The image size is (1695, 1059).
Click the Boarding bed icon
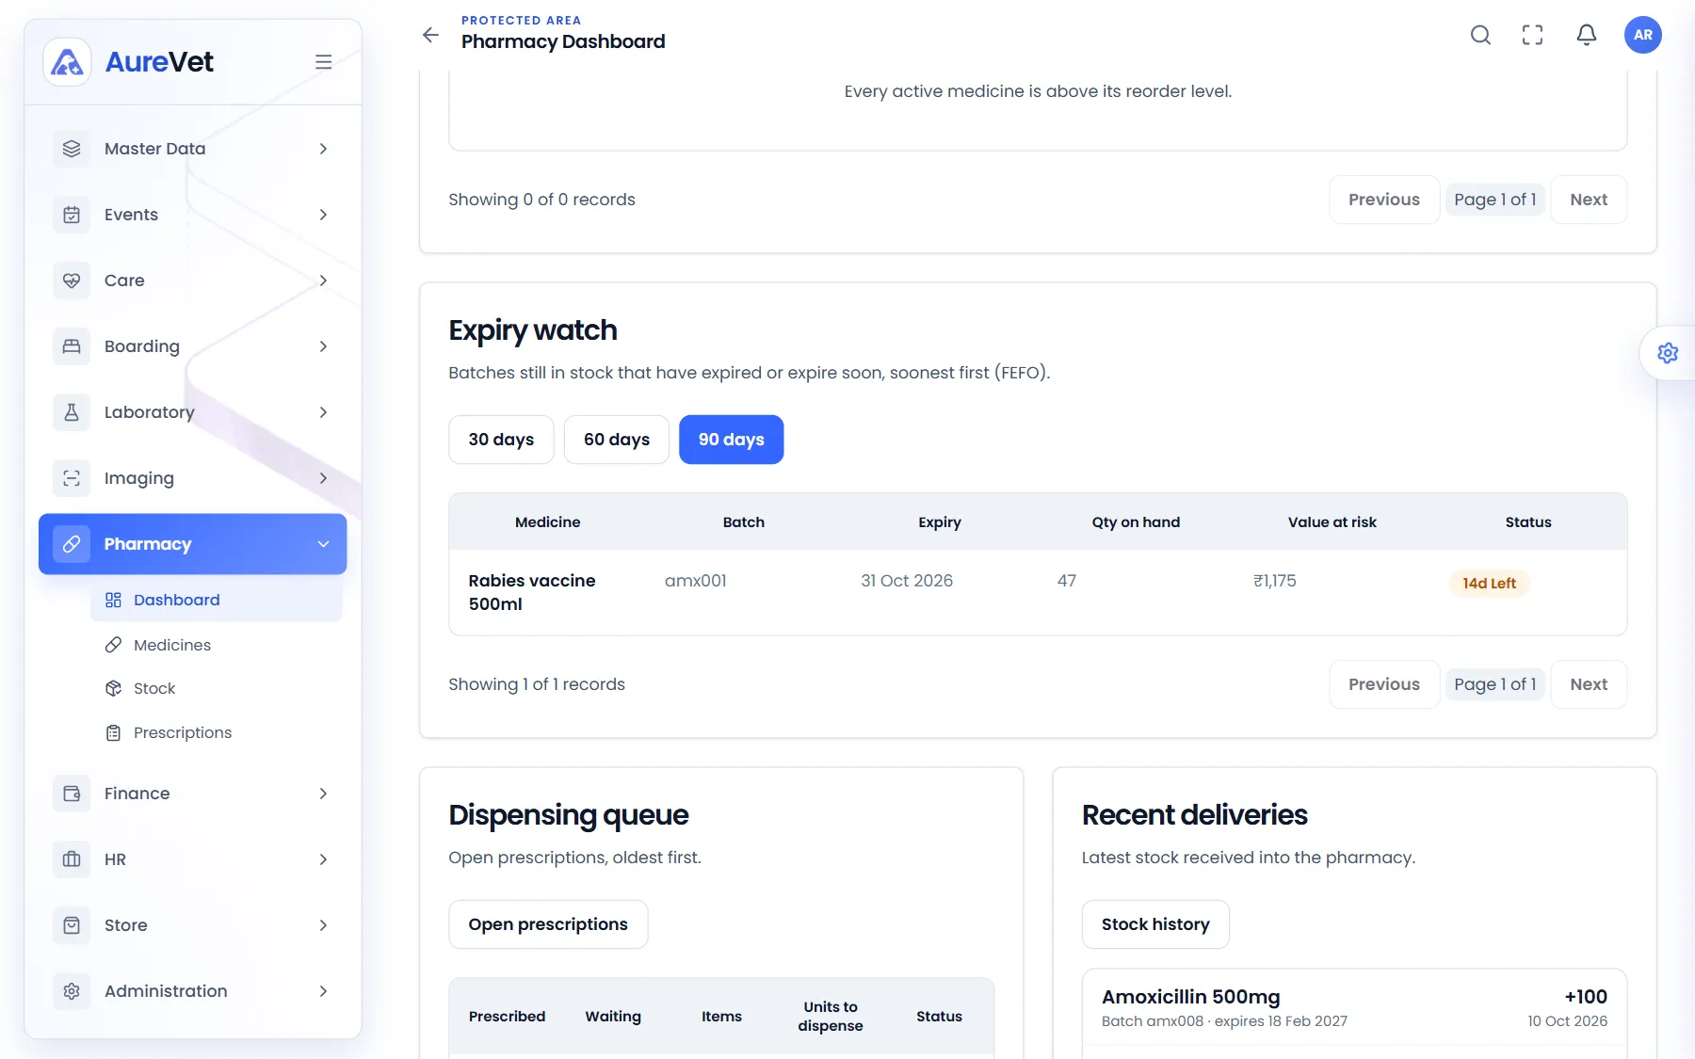pos(72,346)
